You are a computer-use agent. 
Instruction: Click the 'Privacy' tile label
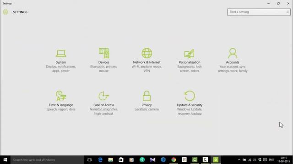coord(146,105)
